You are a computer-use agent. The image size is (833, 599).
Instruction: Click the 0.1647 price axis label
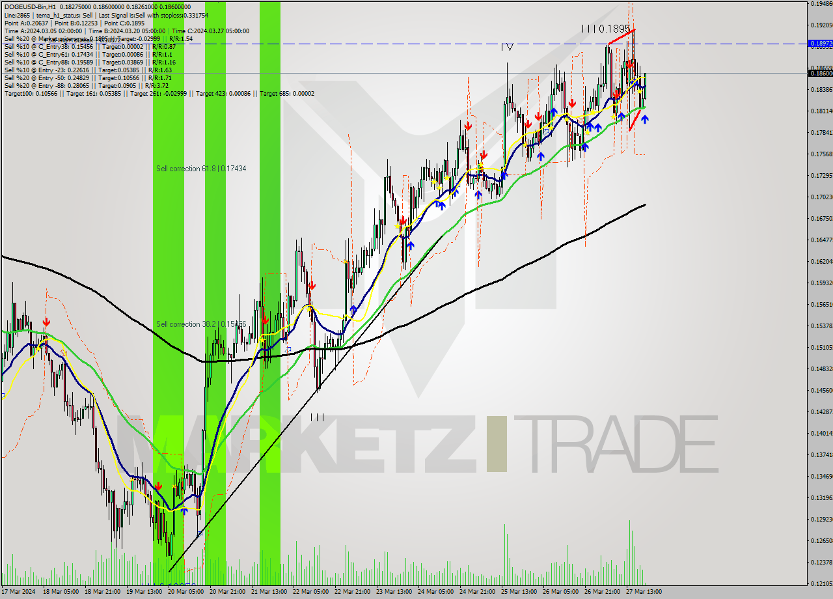pyautogui.click(x=821, y=240)
